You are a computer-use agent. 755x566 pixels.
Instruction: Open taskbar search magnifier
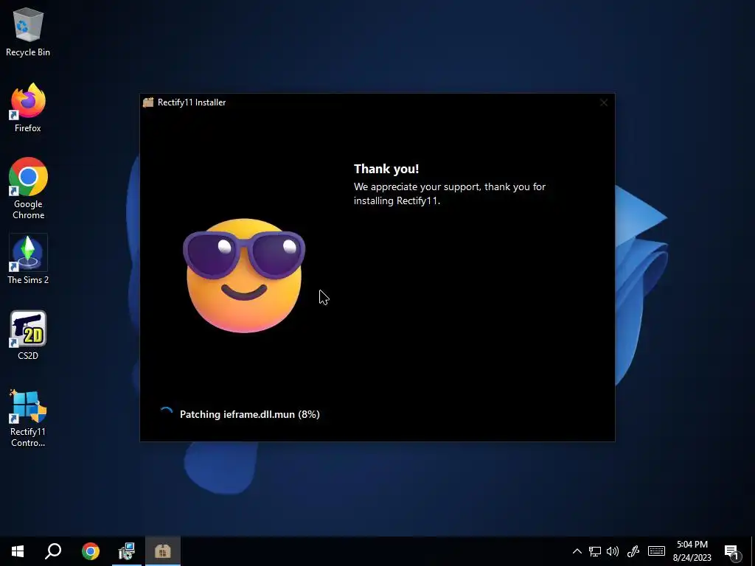53,551
